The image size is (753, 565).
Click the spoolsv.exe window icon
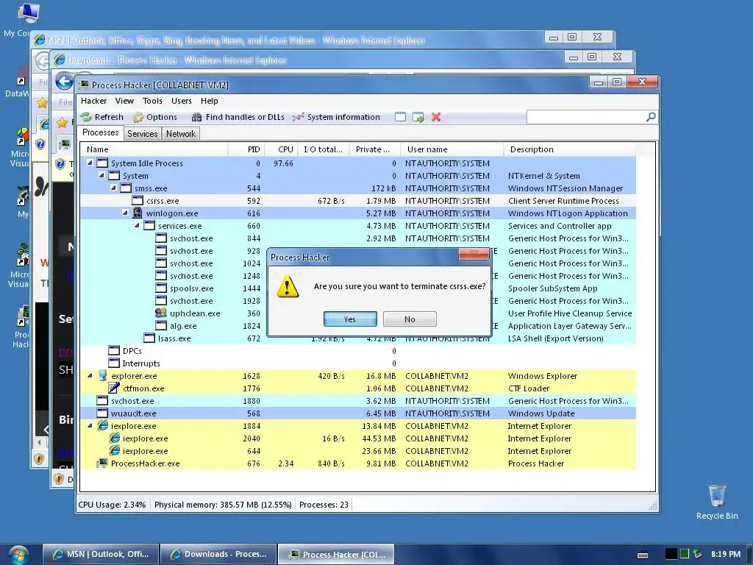click(161, 288)
